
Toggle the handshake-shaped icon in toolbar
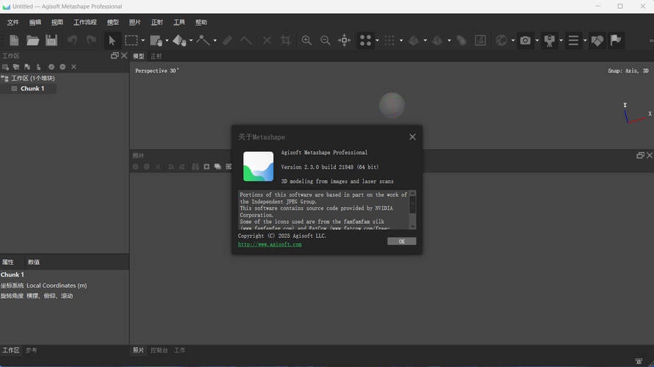(597, 40)
